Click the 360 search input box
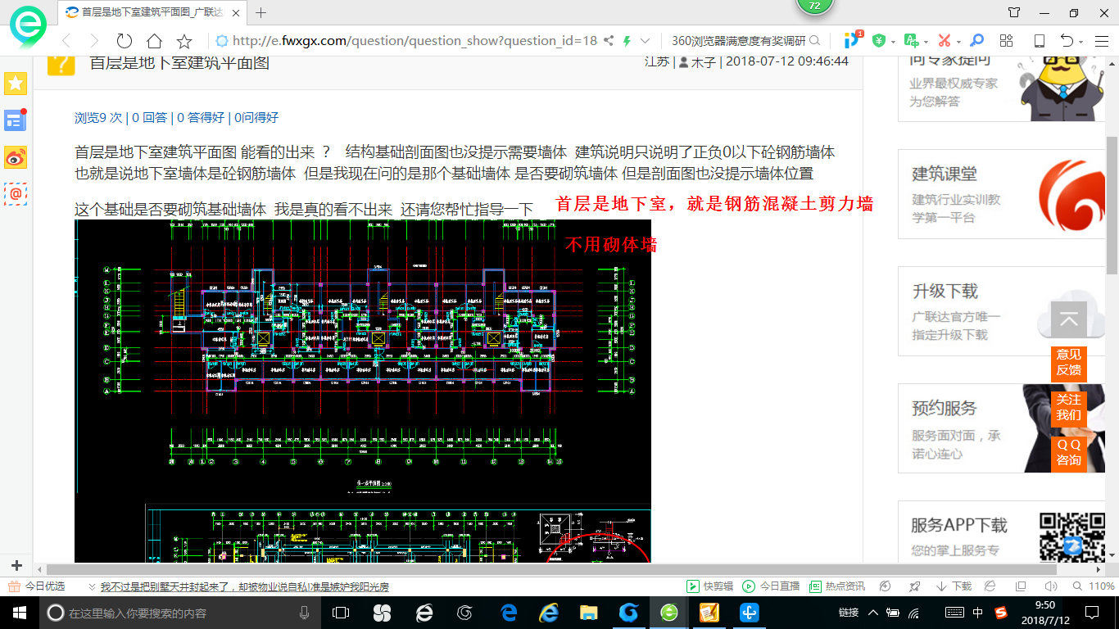The image size is (1119, 629). [737, 41]
